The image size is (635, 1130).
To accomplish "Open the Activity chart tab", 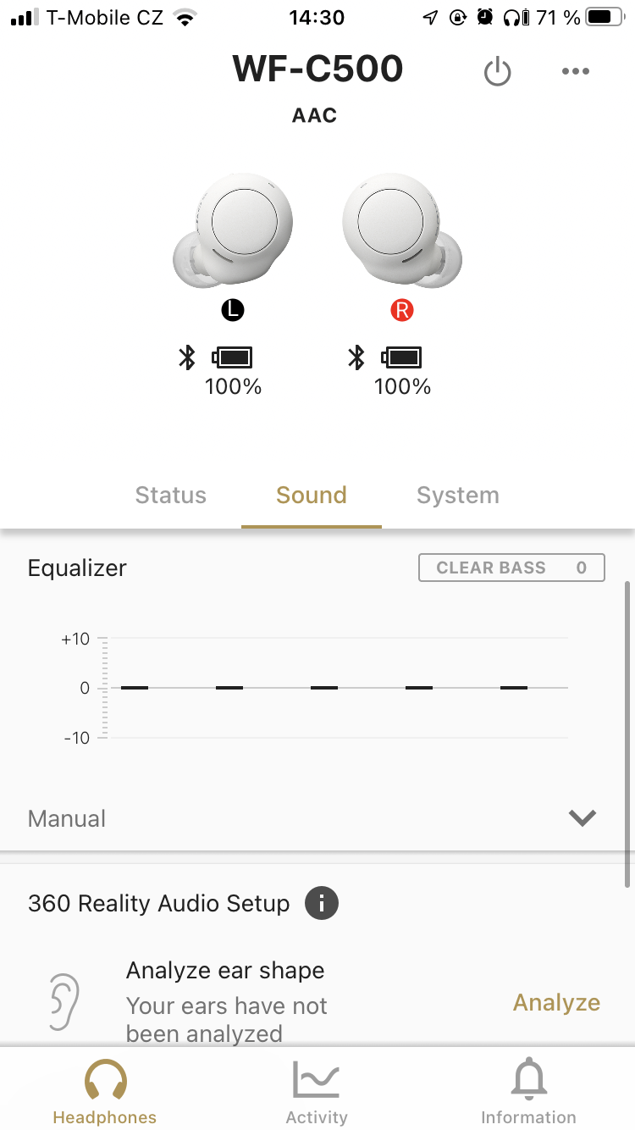I will tap(317, 1093).
